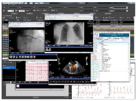This screenshot has width=136, height=101.
Task: Open the lower dropdown arrow at top right
Action: (x=127, y=11)
